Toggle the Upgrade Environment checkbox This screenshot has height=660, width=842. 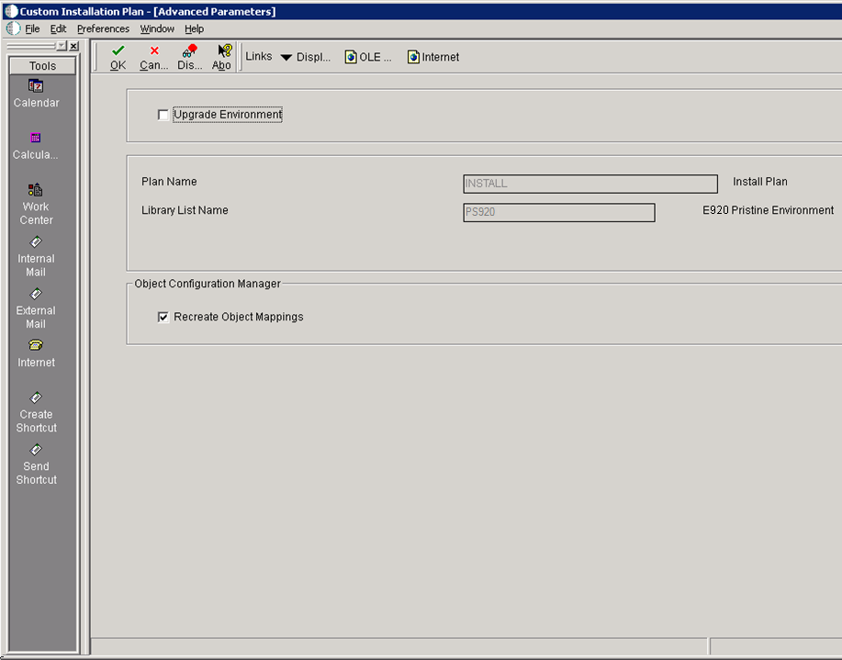tap(163, 115)
